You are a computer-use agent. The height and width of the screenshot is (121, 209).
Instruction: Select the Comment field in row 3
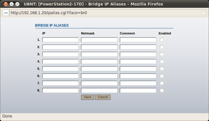(138, 54)
